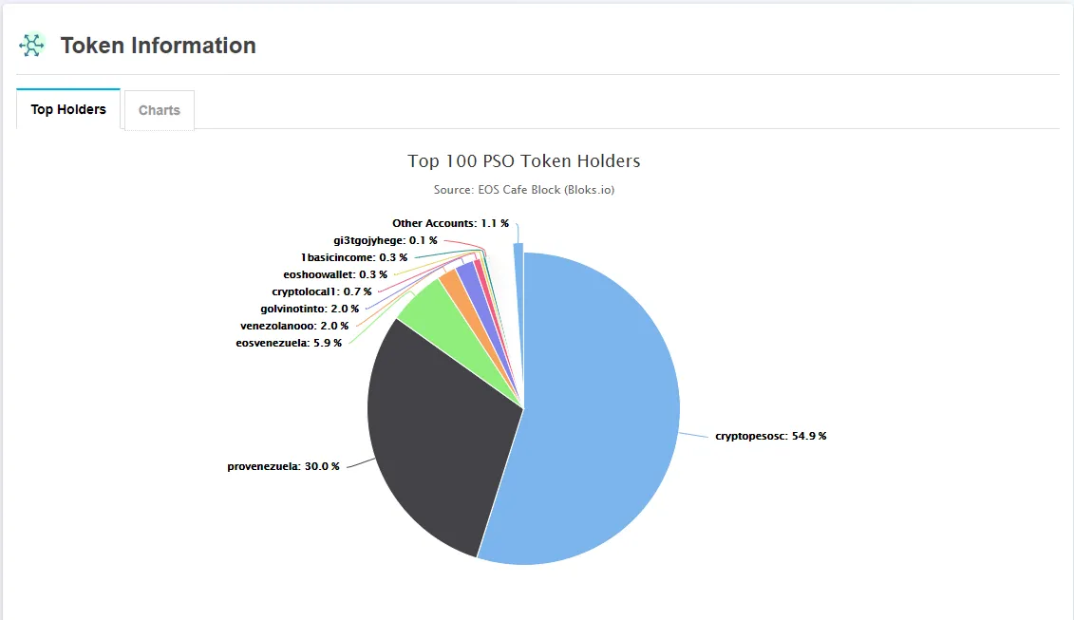The width and height of the screenshot is (1074, 620).
Task: Switch to the Charts tab
Action: click(x=159, y=110)
